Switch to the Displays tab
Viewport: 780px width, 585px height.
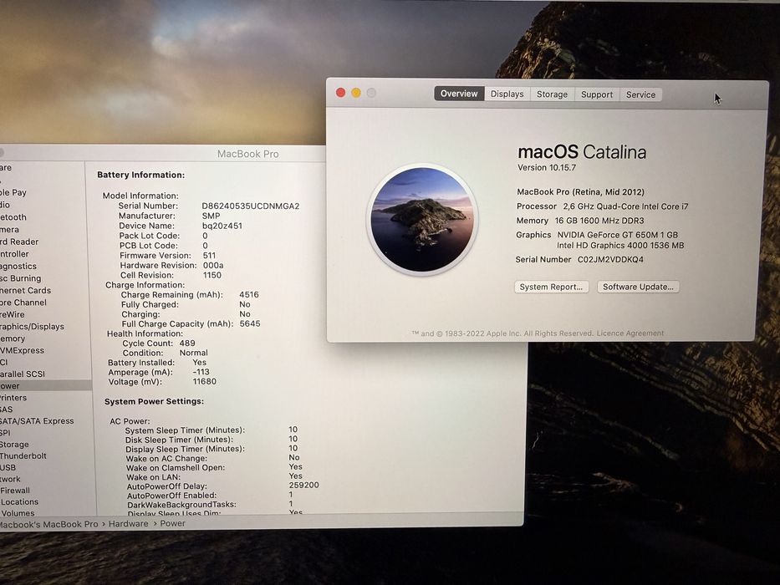(x=507, y=94)
